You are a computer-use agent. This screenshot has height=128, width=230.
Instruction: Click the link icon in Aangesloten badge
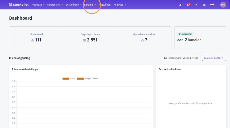[x=179, y=34]
